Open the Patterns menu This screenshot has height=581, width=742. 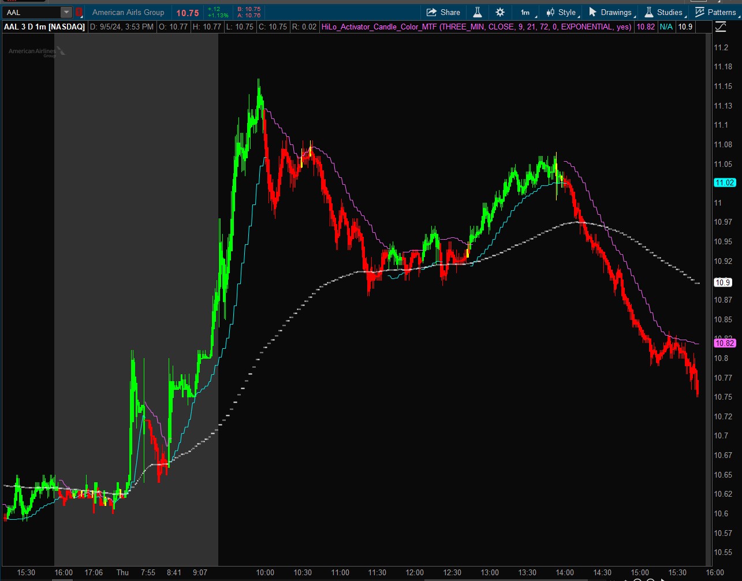tap(716, 12)
